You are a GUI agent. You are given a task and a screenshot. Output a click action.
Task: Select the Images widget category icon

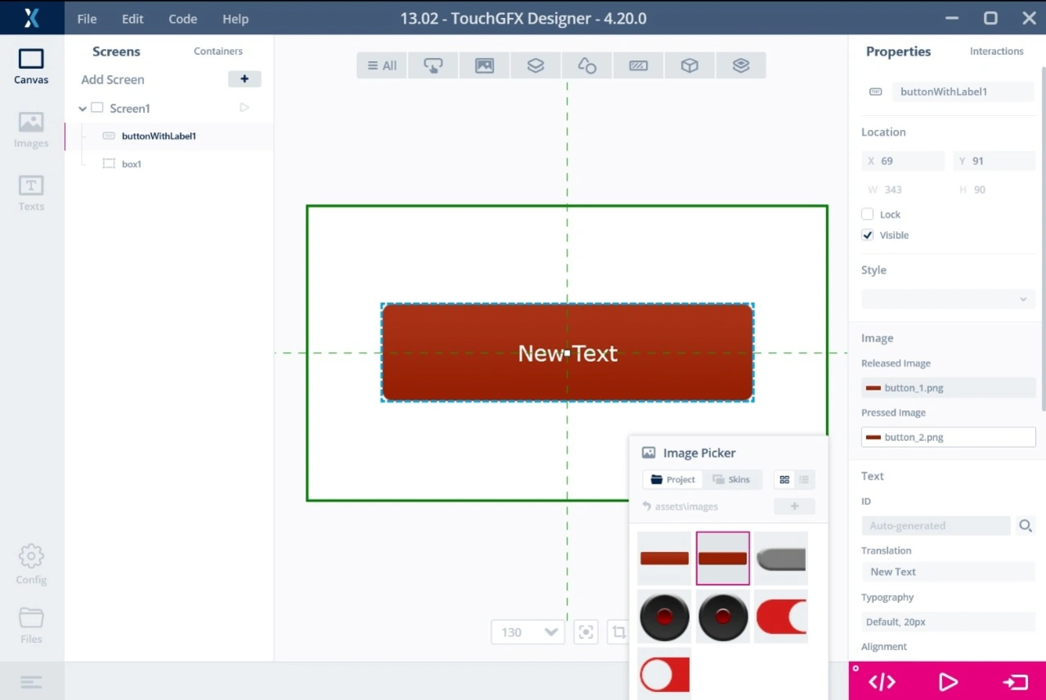pyautogui.click(x=485, y=65)
